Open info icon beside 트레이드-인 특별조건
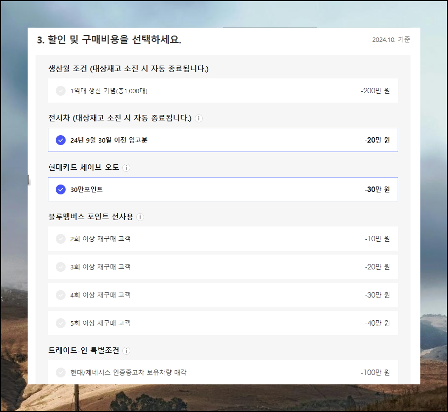The width and height of the screenshot is (448, 412). 126,351
